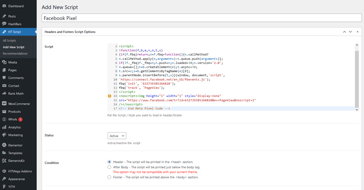
Task: Click the ElementsKit icon
Action: [x=4, y=160]
